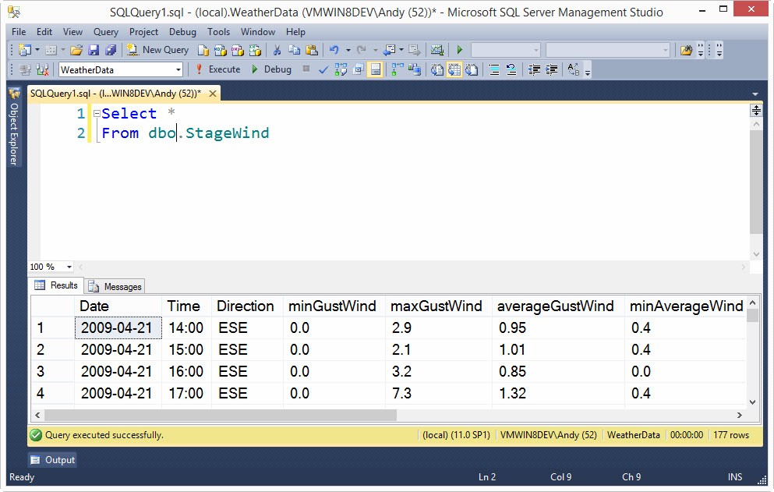Switch to the Messages tab
Screen dimensions: 774x492
coord(115,286)
